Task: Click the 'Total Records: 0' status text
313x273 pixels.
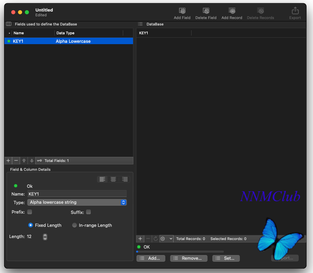Action: 191,239
